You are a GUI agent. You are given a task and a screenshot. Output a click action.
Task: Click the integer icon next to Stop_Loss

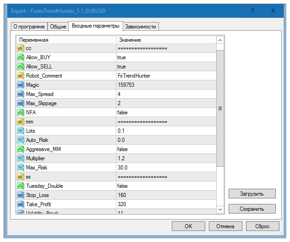tap(20, 195)
